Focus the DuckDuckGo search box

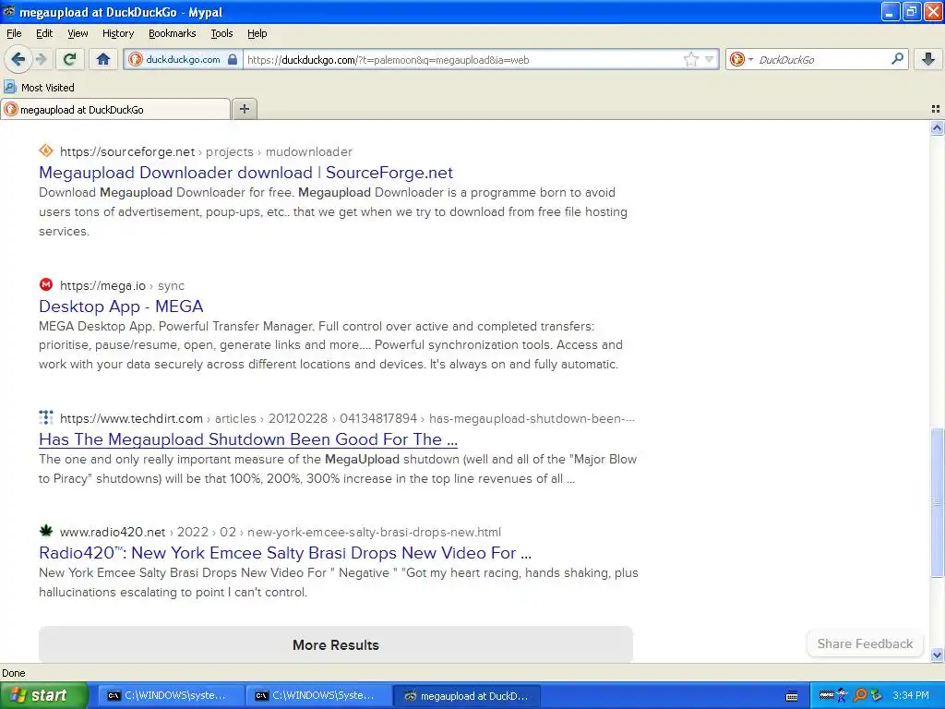coord(819,60)
